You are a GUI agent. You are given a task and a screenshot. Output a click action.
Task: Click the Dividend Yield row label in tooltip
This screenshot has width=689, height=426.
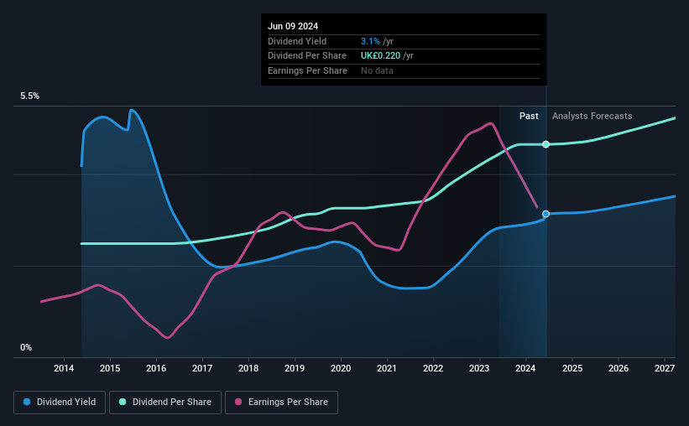[297, 41]
